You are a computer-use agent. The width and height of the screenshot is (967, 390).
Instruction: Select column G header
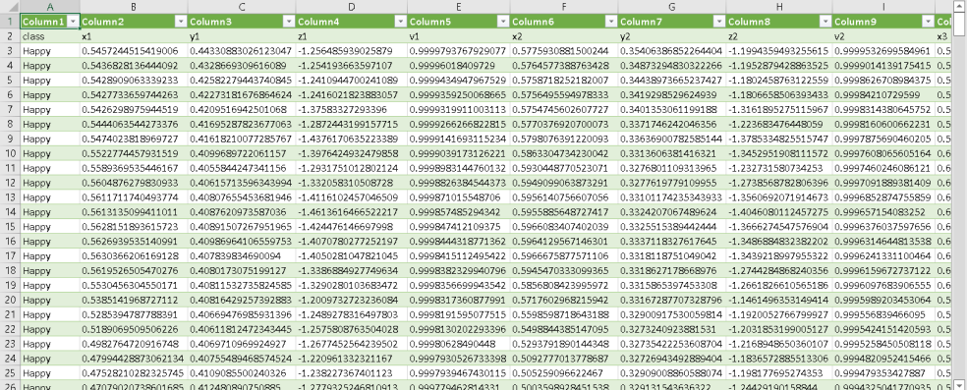tap(672, 7)
